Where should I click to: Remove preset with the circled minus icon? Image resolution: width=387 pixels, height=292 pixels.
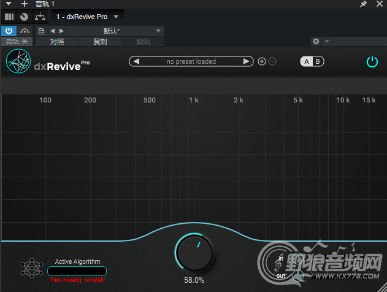click(x=272, y=61)
